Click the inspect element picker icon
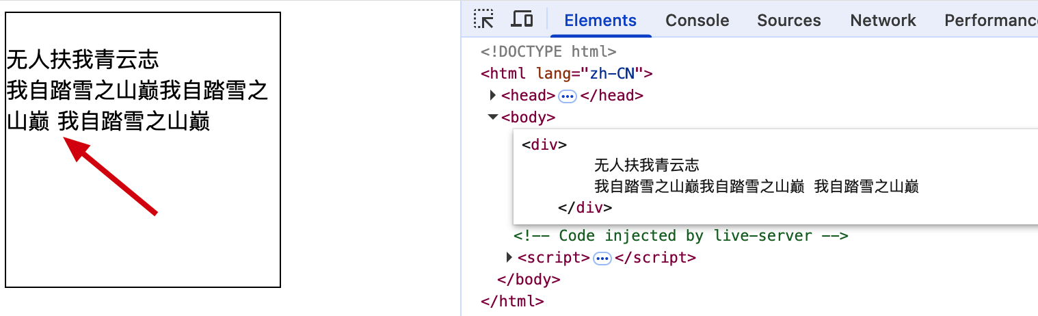 484,19
